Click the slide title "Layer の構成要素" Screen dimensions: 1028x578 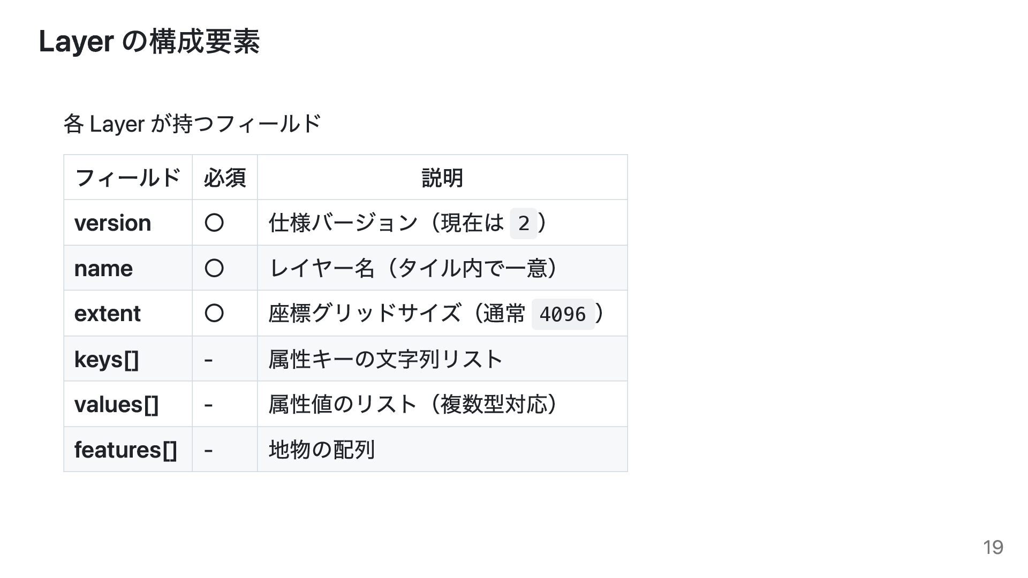point(149,42)
